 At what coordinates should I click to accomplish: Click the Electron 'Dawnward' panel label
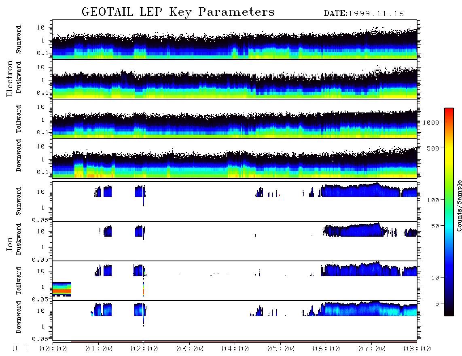tap(18, 155)
